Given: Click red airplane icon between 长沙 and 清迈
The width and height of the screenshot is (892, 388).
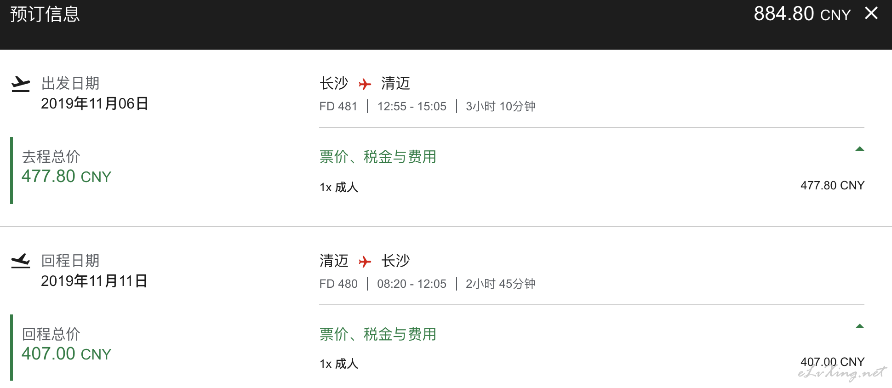Looking at the screenshot, I should tap(365, 84).
